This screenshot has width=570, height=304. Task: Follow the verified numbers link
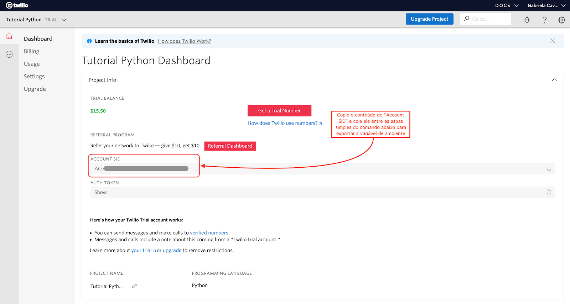(x=209, y=233)
